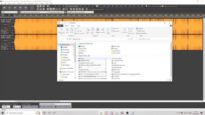Click the Stop button in Audacity transport
Image resolution: width=205 pixels, height=115 pixels.
[15, 8]
